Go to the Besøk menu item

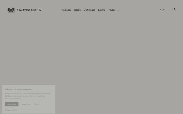click(77, 10)
